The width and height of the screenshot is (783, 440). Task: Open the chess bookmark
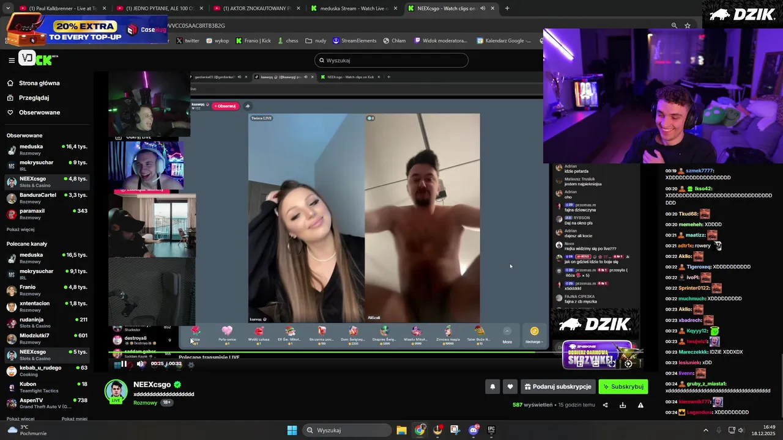click(288, 41)
